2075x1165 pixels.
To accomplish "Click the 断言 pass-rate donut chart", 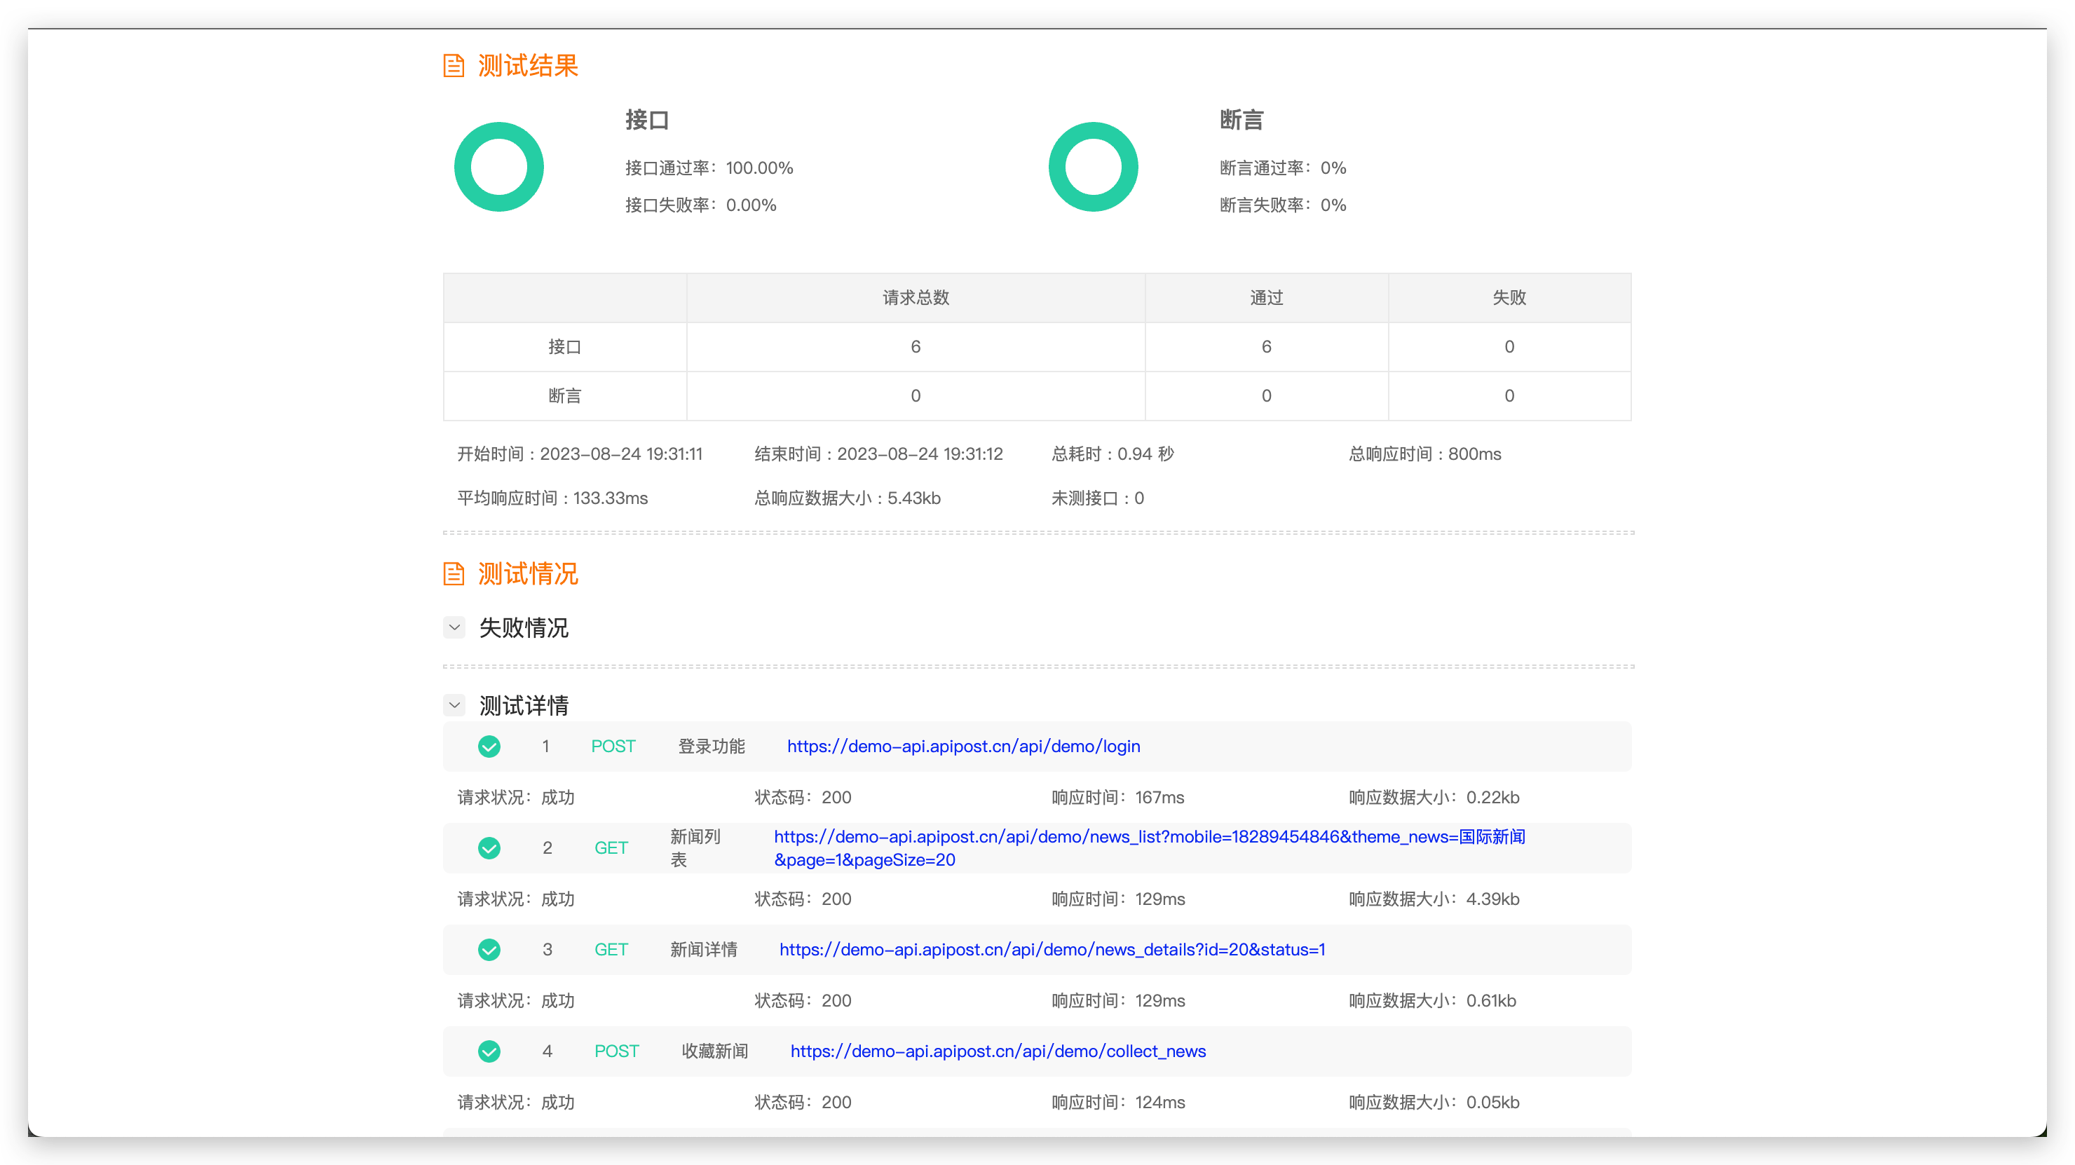I will click(x=1093, y=167).
